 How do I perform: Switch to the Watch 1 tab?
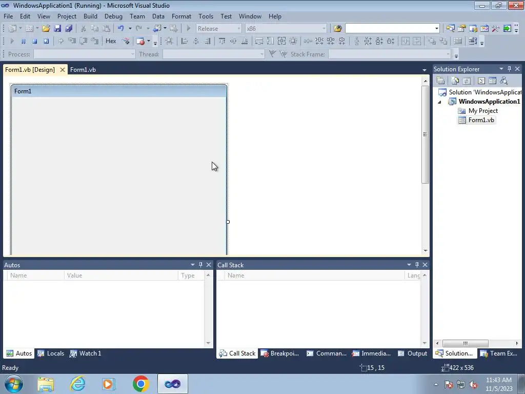86,353
